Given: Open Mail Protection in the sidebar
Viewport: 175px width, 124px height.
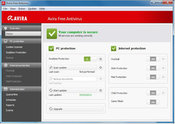Looking at the screenshot, I should pos(13,81).
